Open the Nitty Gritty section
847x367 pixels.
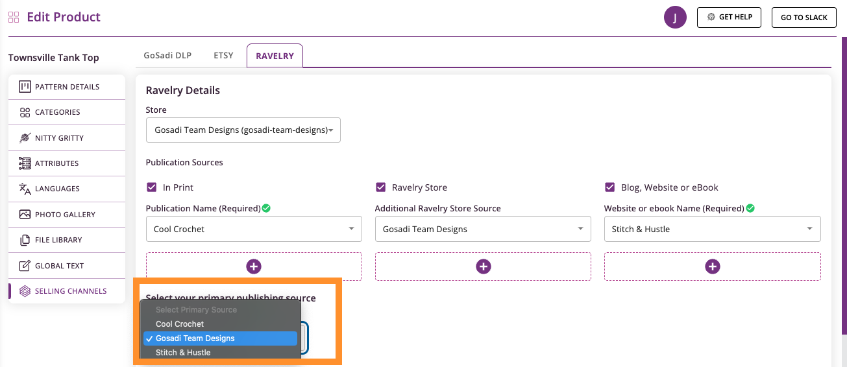point(67,138)
